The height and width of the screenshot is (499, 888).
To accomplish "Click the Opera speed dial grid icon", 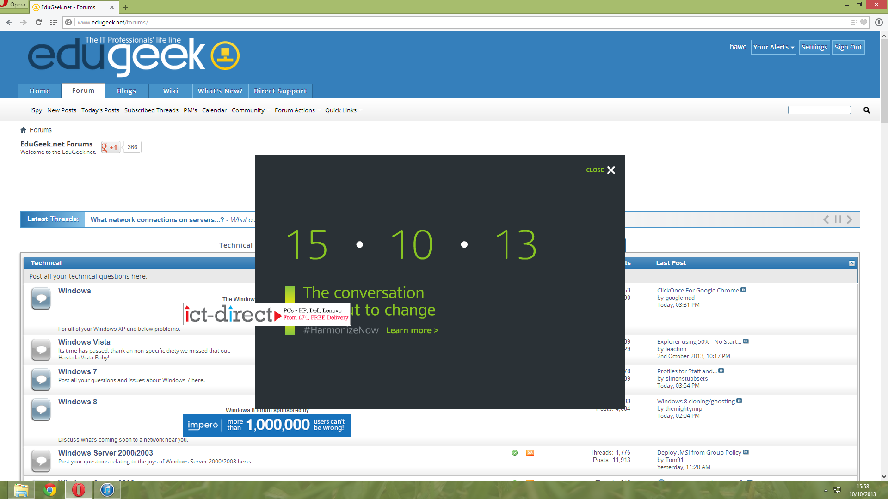I will [x=54, y=22].
